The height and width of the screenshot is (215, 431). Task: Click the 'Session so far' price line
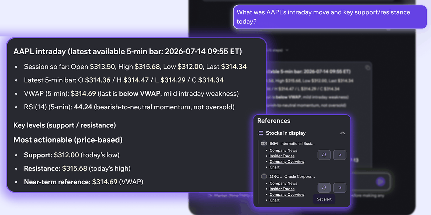click(135, 67)
